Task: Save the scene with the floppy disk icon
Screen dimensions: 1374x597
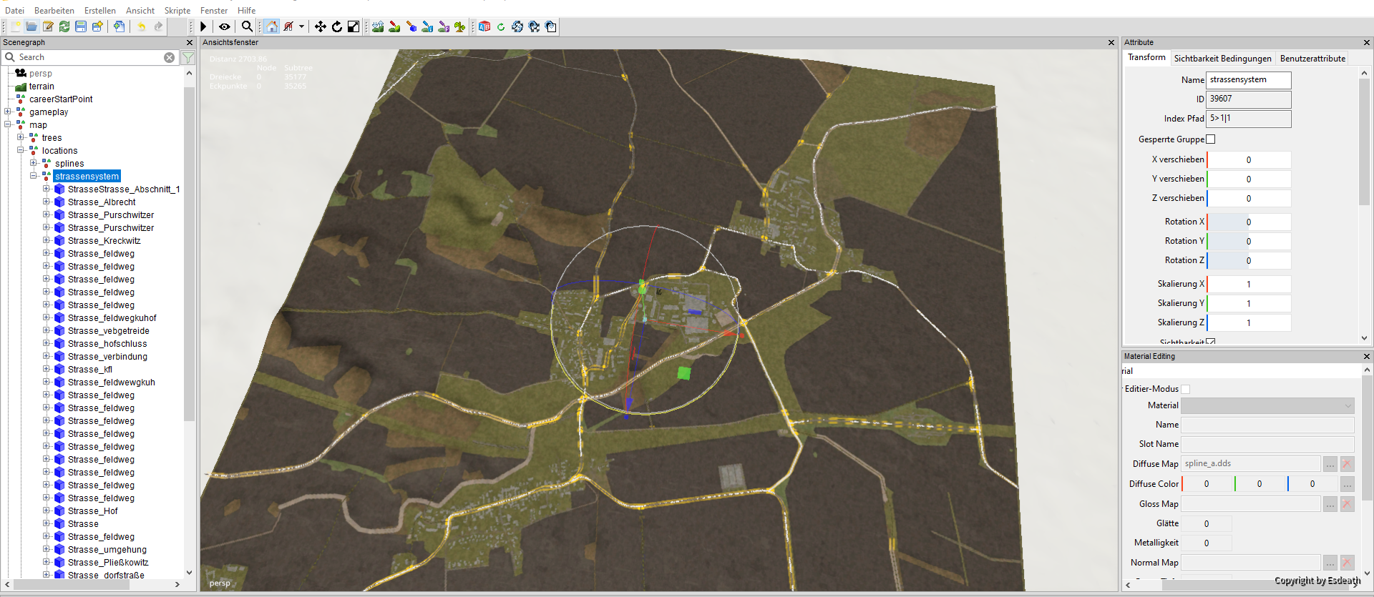Action: coord(81,26)
